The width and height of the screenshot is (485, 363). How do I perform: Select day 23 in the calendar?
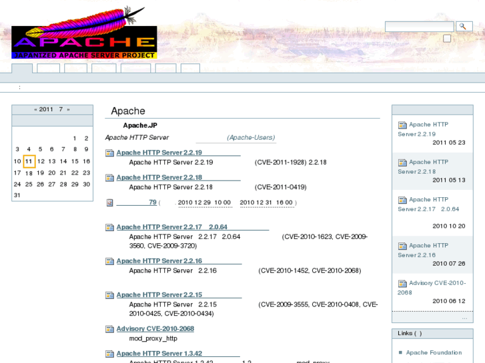(x=86, y=173)
